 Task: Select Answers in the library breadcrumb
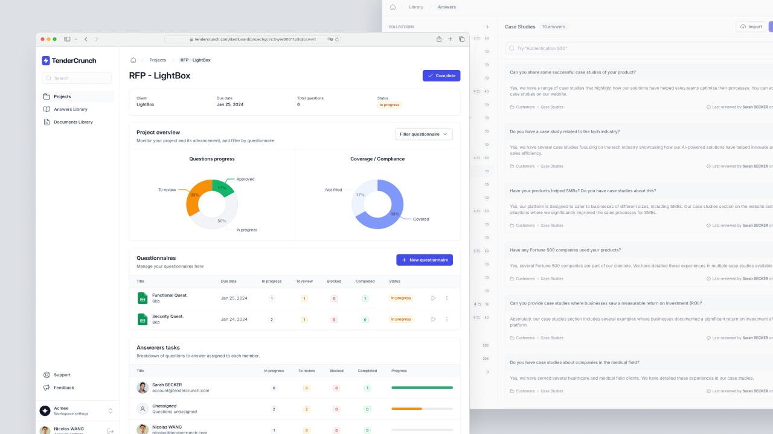pos(447,7)
